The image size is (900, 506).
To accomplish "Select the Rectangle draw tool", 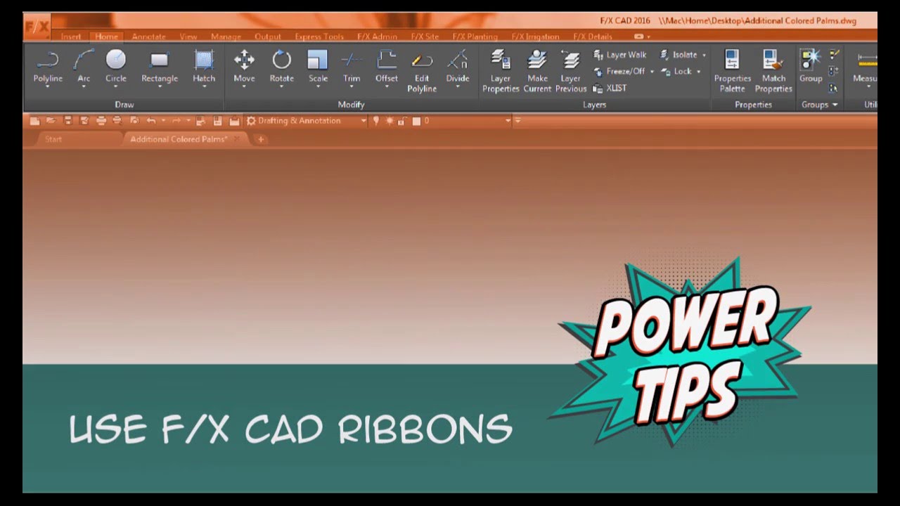I will pos(160,67).
